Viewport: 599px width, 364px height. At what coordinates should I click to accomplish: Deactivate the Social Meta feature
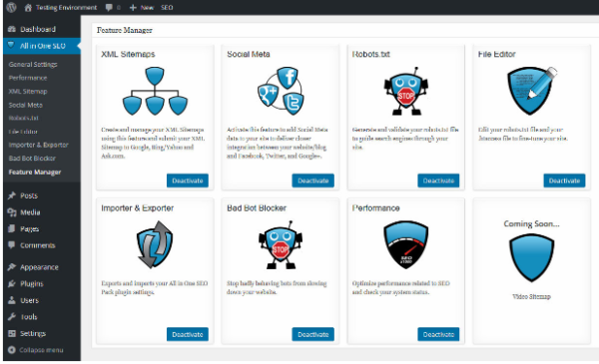click(x=312, y=181)
